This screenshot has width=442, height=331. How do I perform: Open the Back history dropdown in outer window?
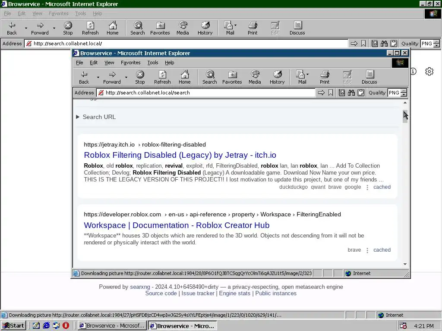(26, 28)
